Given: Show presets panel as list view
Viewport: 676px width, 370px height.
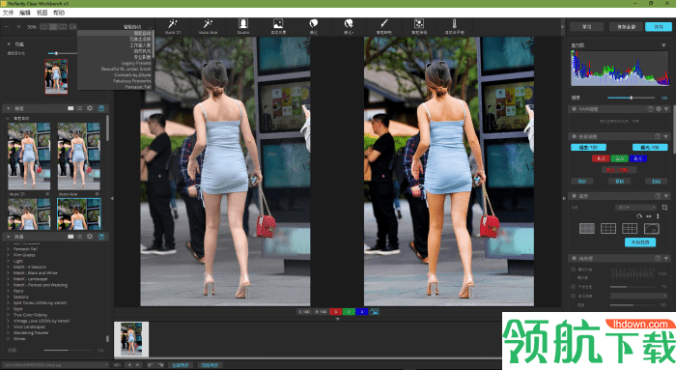Looking at the screenshot, I should (79, 108).
